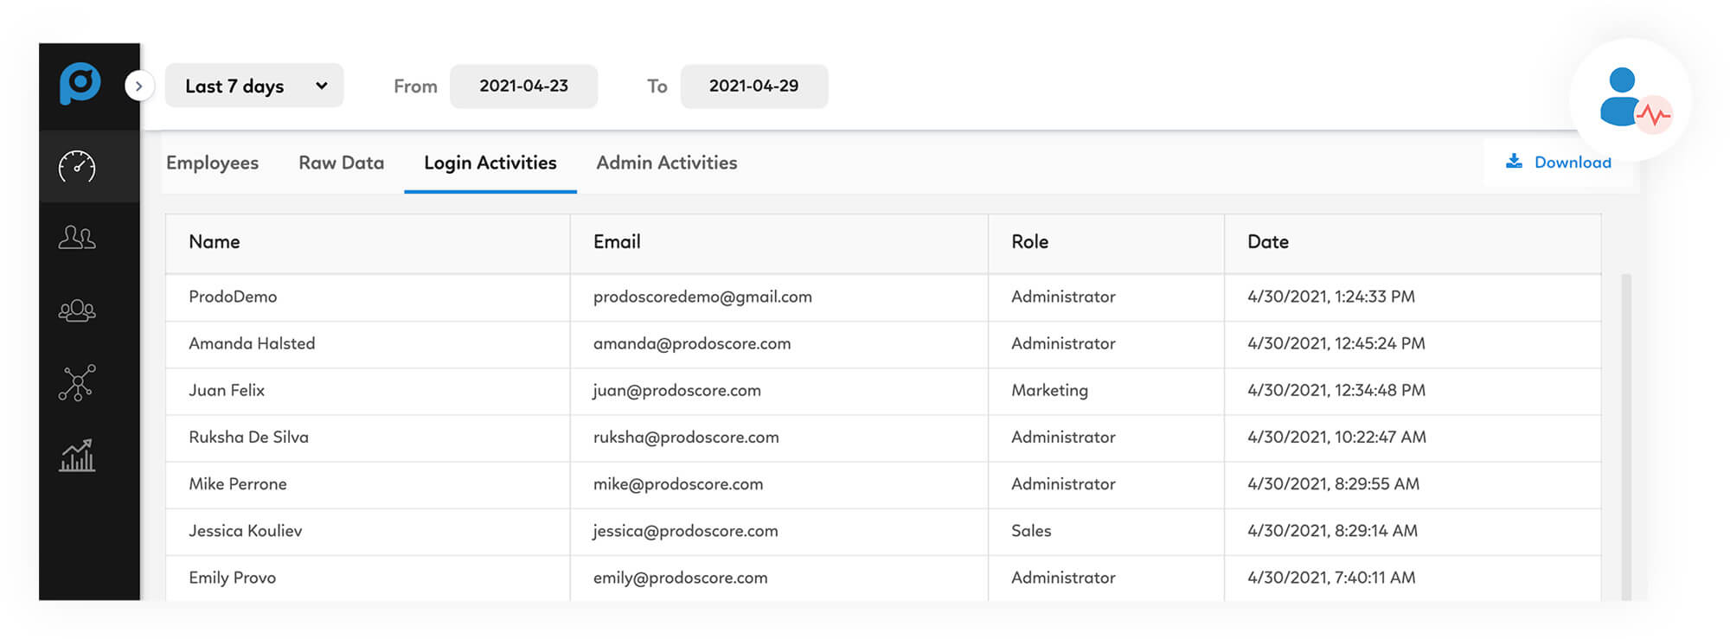Click date 4/30/2021, 1:24:33 PM
This screenshot has height=639, width=1730.
[x=1331, y=297]
